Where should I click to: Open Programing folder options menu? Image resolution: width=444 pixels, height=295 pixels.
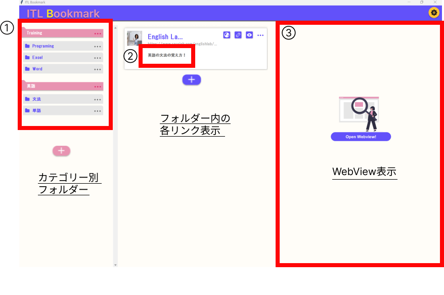(98, 47)
